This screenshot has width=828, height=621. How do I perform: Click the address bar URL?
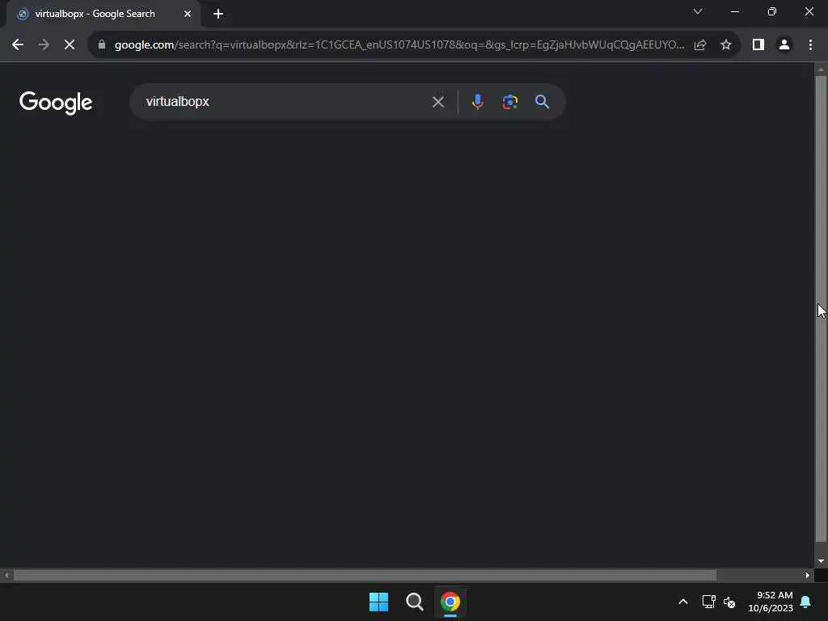tap(399, 45)
